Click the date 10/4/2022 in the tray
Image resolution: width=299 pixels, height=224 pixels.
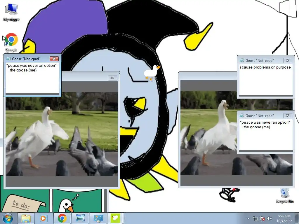(284, 221)
